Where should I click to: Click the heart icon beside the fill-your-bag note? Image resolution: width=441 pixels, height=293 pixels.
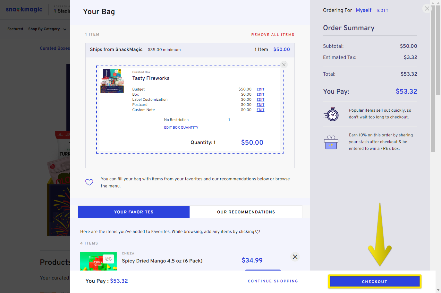pos(89,182)
